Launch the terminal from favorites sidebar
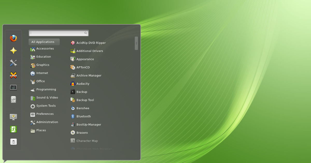The height and width of the screenshot is (163, 311). pyautogui.click(x=13, y=87)
